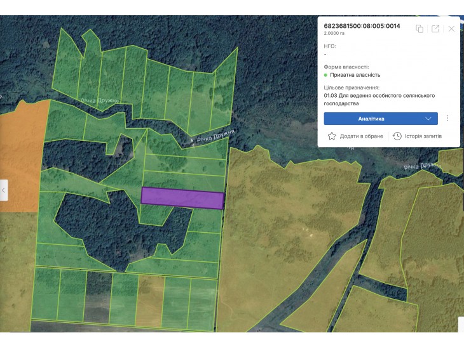Image resolution: width=464 pixels, height=347 pixels.
Task: Click Приватна власність ownership text
Action: coord(355,75)
